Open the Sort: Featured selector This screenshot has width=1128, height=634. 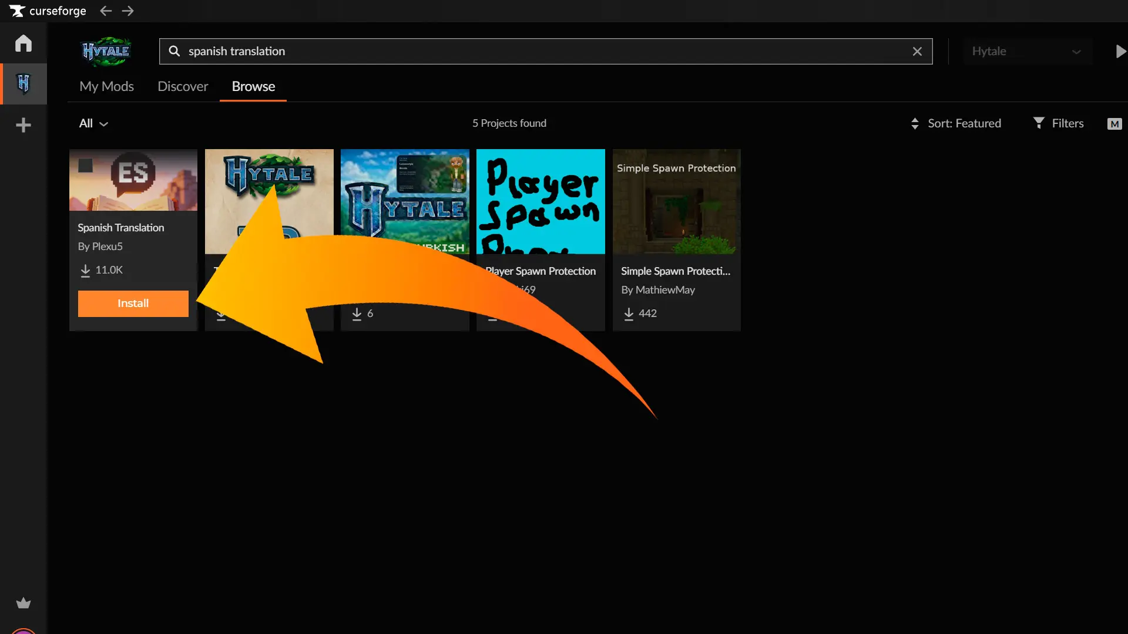(x=956, y=123)
